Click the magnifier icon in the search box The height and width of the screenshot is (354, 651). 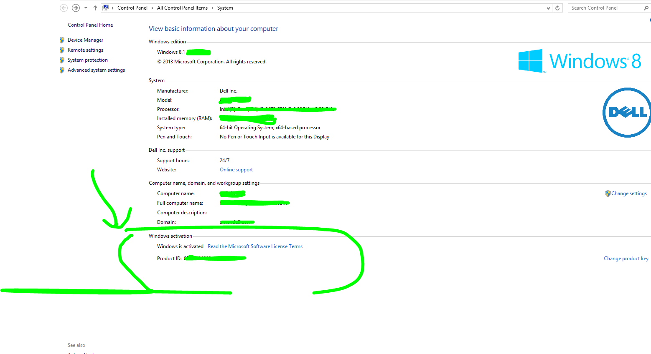(x=646, y=8)
